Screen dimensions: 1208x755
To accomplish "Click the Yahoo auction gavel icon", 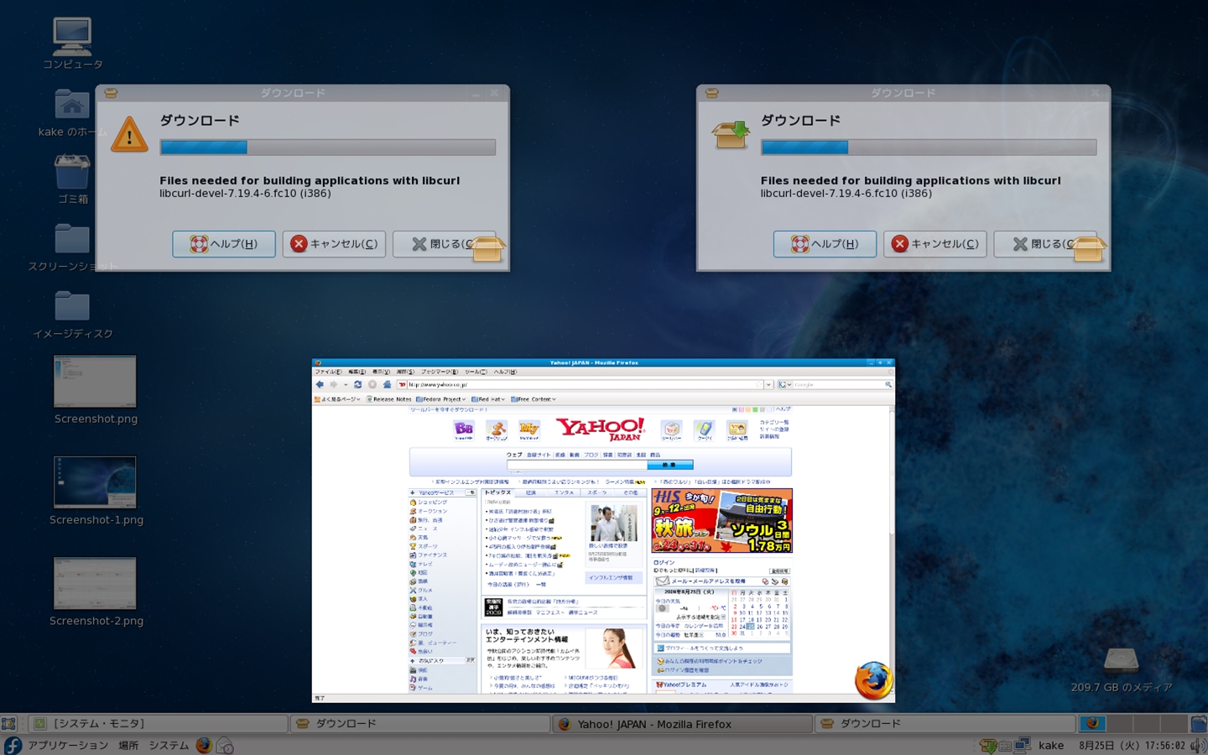I will (497, 430).
